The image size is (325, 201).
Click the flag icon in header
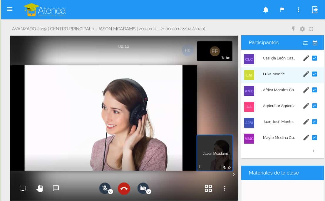click(x=282, y=10)
